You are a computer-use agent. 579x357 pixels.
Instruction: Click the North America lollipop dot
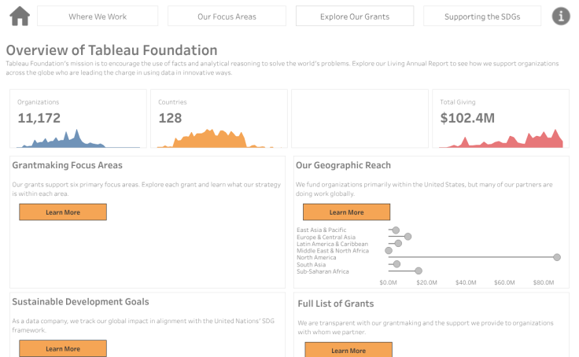pyautogui.click(x=557, y=257)
